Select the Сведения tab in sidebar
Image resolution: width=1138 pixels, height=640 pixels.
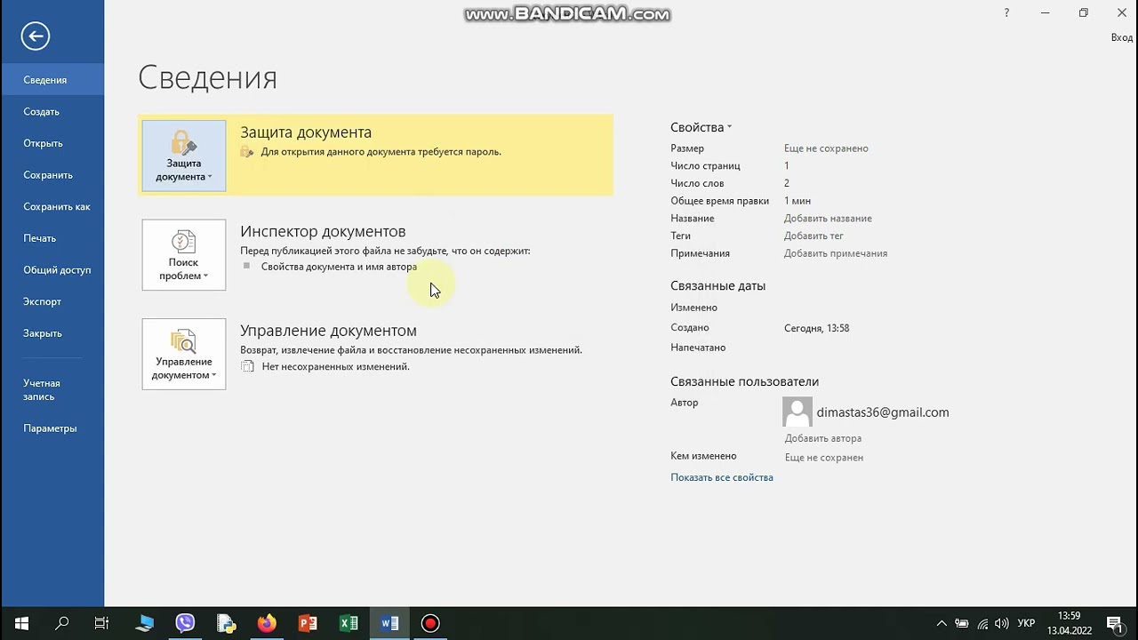[x=52, y=80]
